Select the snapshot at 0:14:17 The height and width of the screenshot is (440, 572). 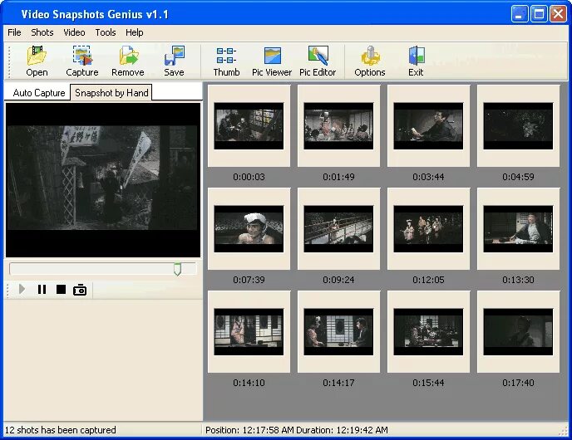[x=338, y=332]
